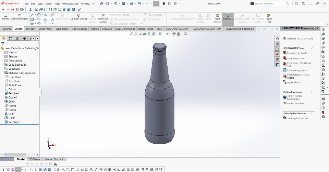
Task: Click the Home icon in the title bar
Action: click(102, 3)
